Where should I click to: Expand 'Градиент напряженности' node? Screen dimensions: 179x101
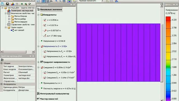coord(38,62)
